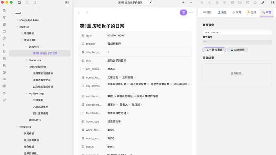Collapse the worldsettings folder

click(26, 93)
